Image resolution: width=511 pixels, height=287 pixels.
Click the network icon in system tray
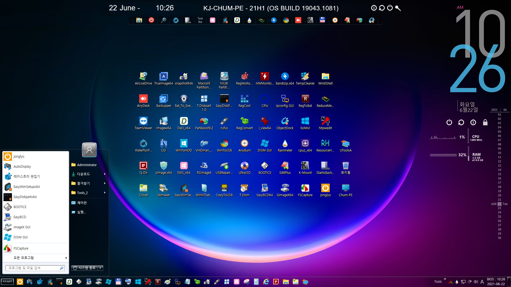point(463,282)
